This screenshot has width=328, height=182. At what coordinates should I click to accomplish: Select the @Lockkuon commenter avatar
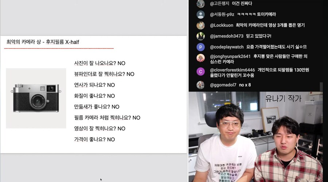click(200, 25)
